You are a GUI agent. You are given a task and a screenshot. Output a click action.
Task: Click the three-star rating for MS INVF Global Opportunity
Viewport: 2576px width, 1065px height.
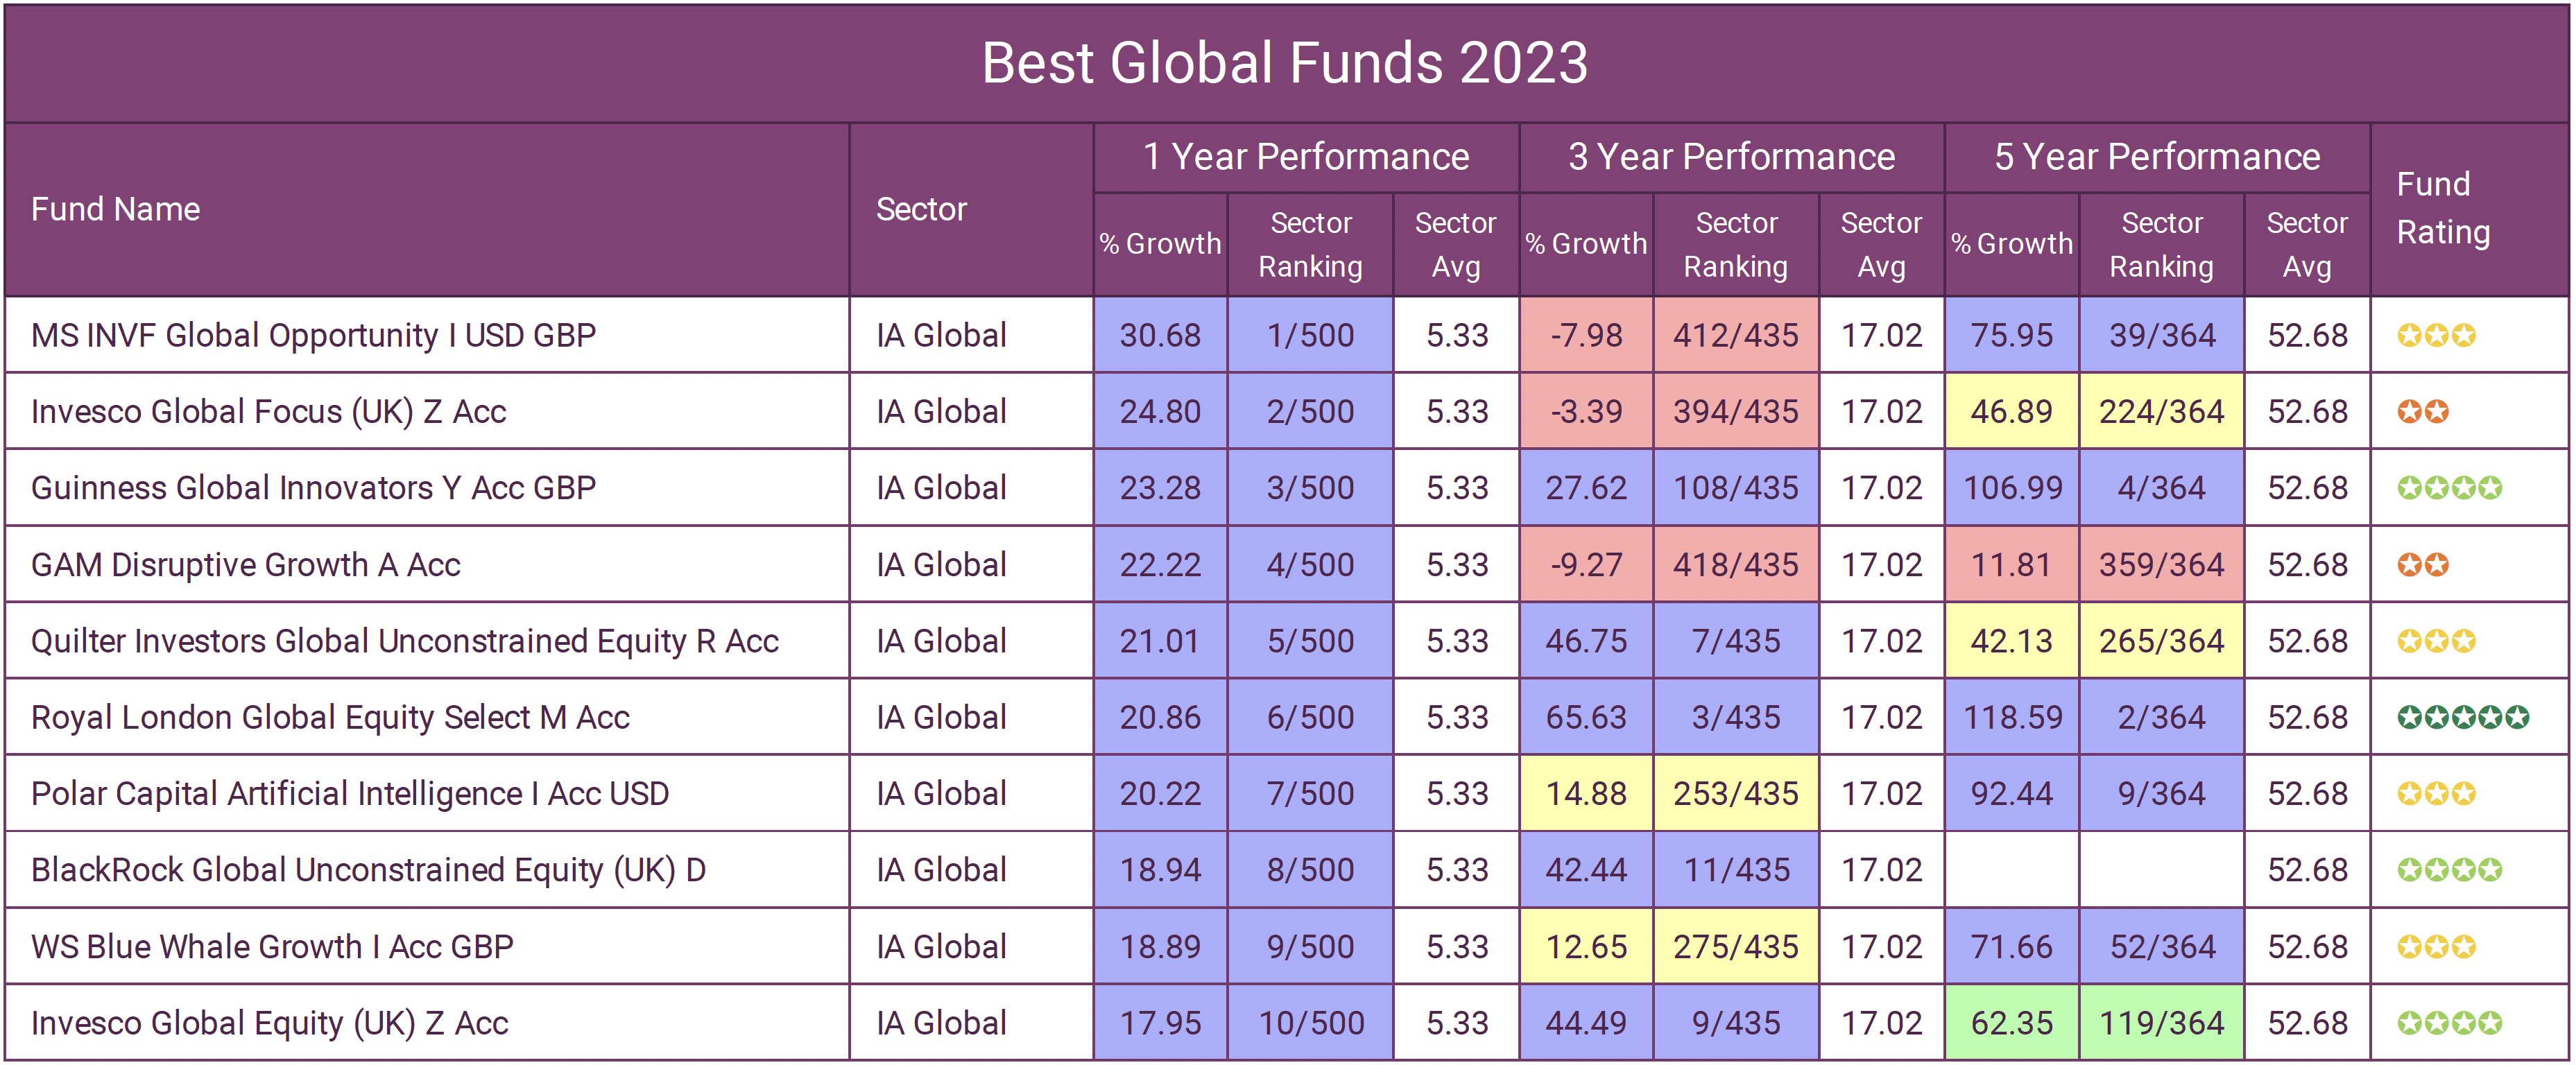pyautogui.click(x=2436, y=335)
